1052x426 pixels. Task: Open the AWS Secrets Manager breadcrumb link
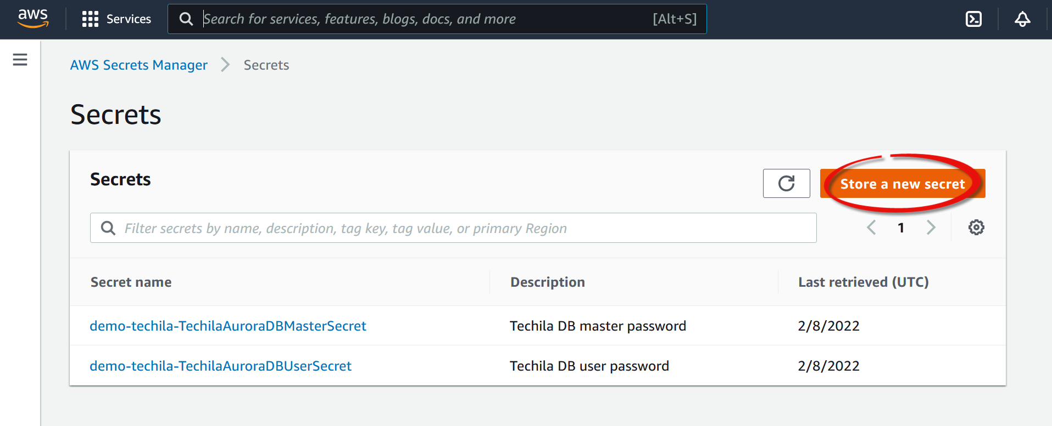138,65
